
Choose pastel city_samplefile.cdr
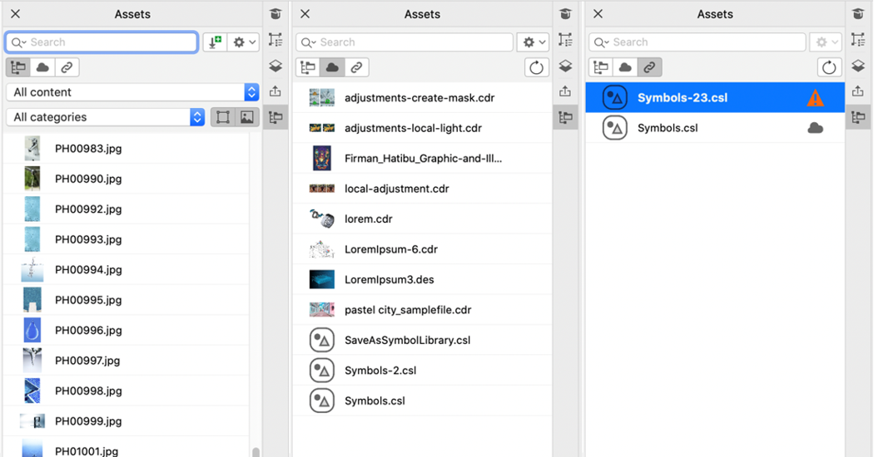408,310
